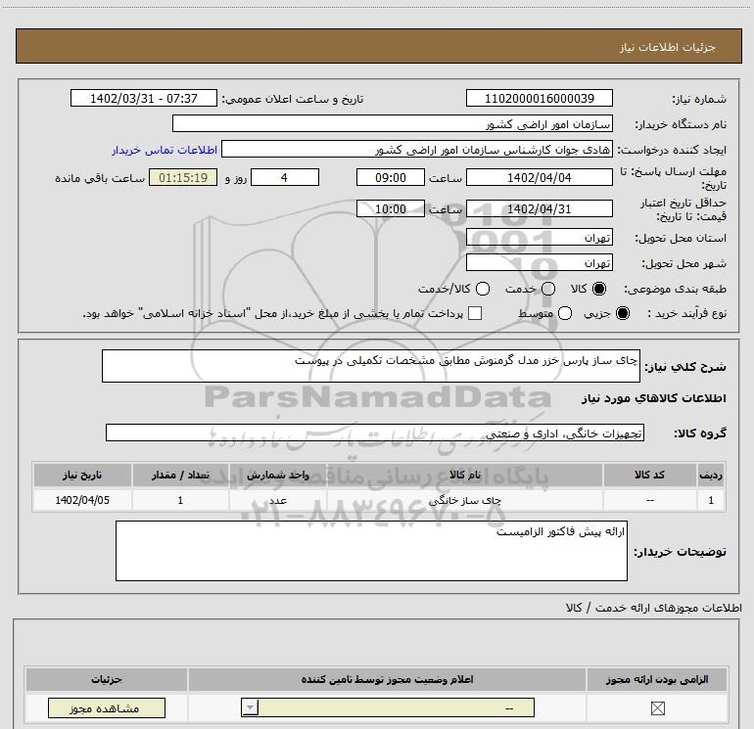Screen dimensions: 754x729
Task: Click the چای ساز خانگی item name cell
Action: [x=464, y=500]
